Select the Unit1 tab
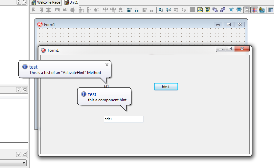274x168 pixels. click(x=71, y=2)
